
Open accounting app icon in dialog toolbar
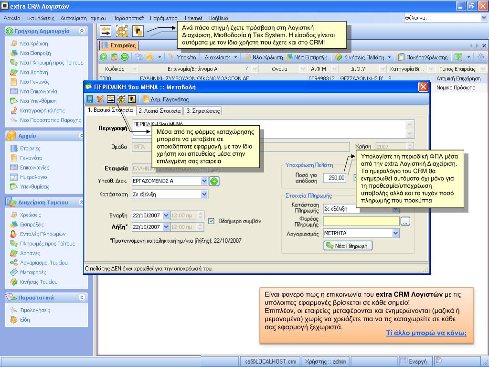111,99
